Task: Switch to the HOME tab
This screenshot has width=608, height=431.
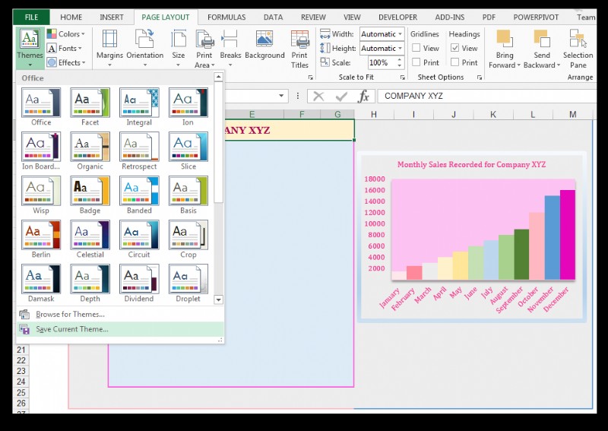Action: tap(71, 17)
